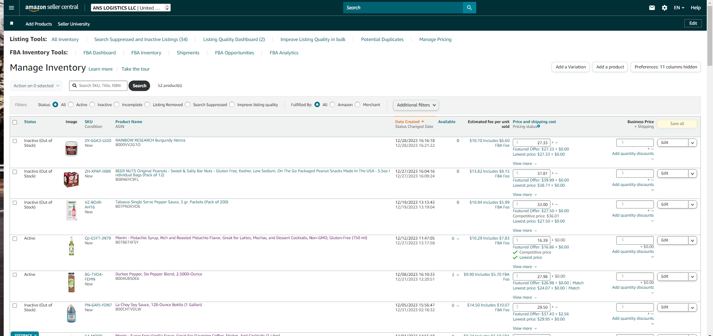Select the Inactive status filter radio
713x336 pixels.
point(92,105)
